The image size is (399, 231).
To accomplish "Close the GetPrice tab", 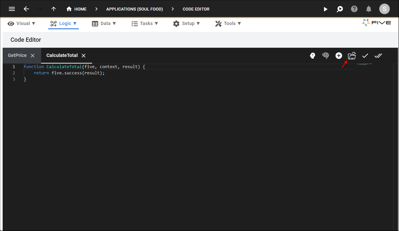I will (33, 56).
